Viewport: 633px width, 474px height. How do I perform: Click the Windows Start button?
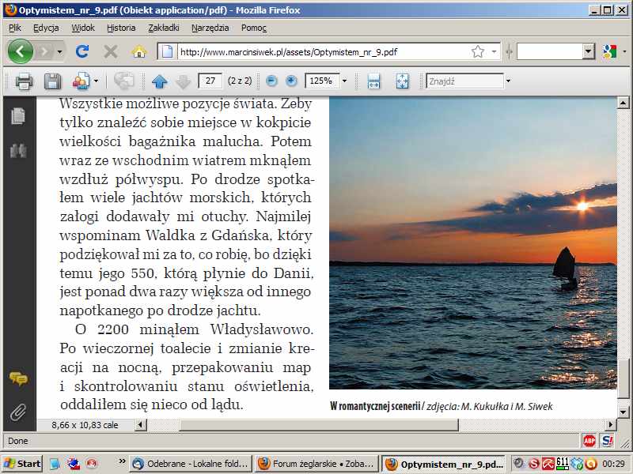[23, 463]
